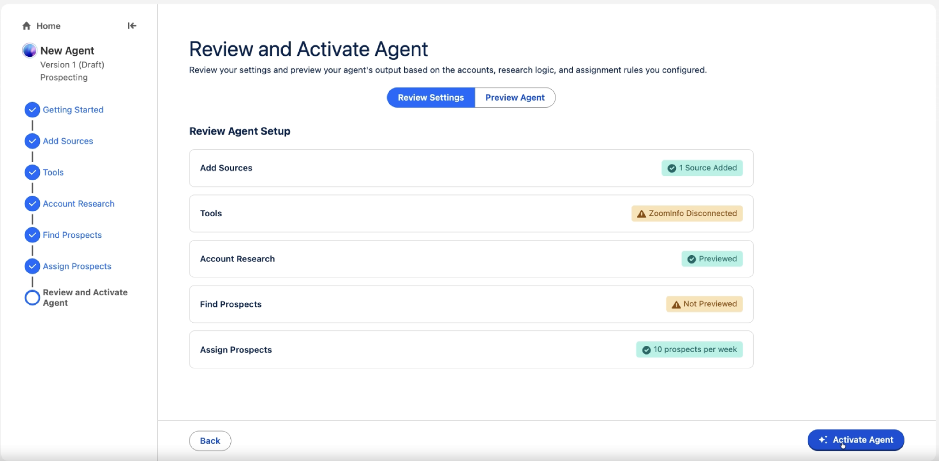Click Add Sources checkmark step icon
The height and width of the screenshot is (461, 939).
(32, 141)
